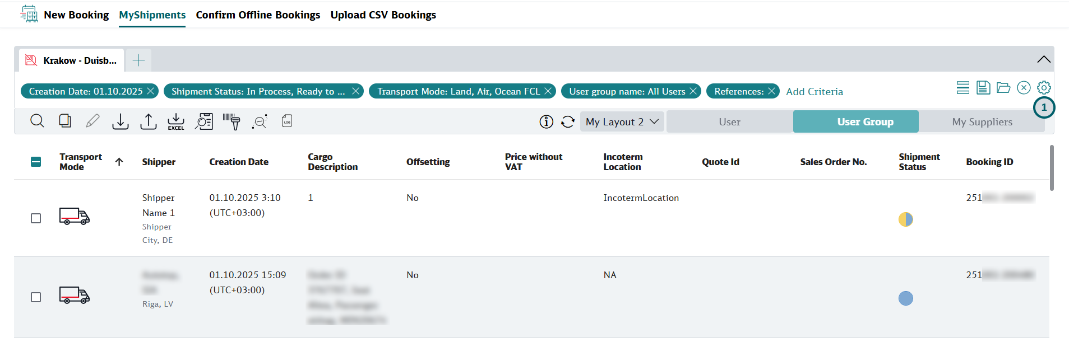Click the information circle icon

(546, 122)
